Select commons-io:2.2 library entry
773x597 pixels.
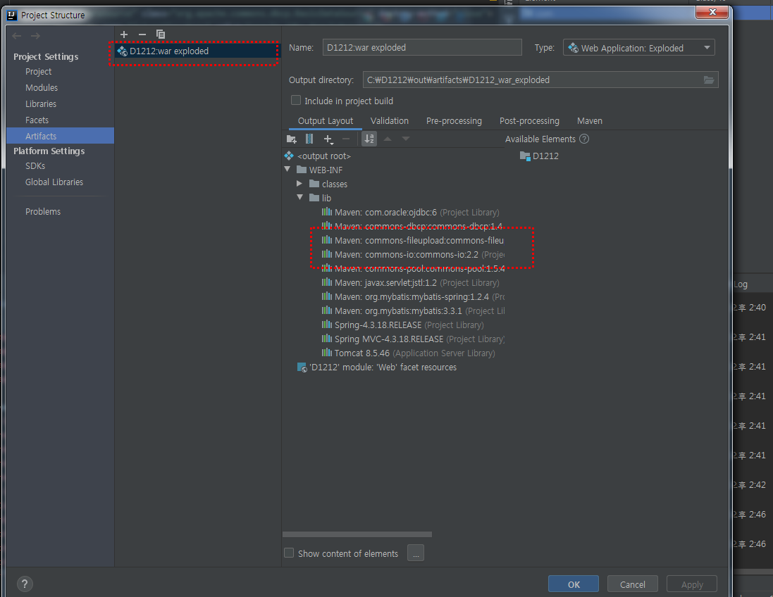coord(413,255)
